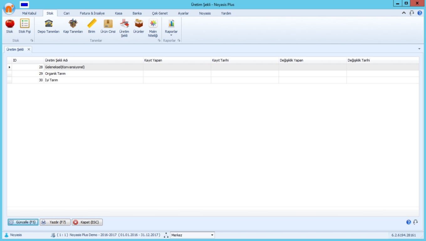426x241 pixels.
Task: Click the blue quick access toolbar icon
Action: tap(24, 4)
